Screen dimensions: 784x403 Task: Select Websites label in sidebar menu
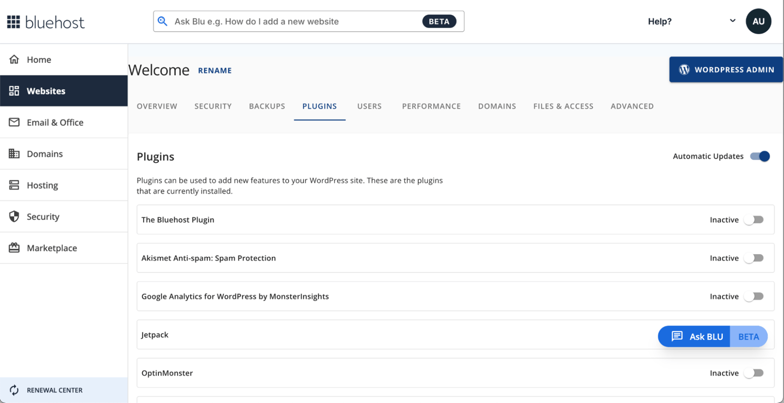point(46,91)
